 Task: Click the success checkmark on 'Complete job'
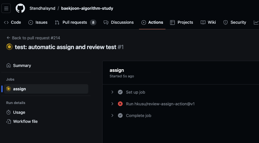coord(120,115)
